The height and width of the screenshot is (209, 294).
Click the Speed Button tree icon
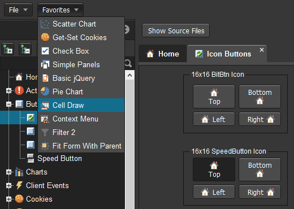[31, 158]
